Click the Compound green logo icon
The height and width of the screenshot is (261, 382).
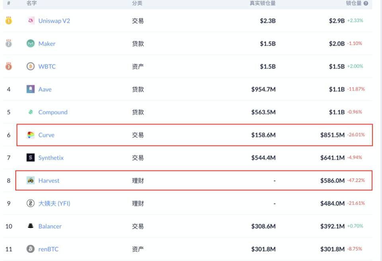click(31, 112)
